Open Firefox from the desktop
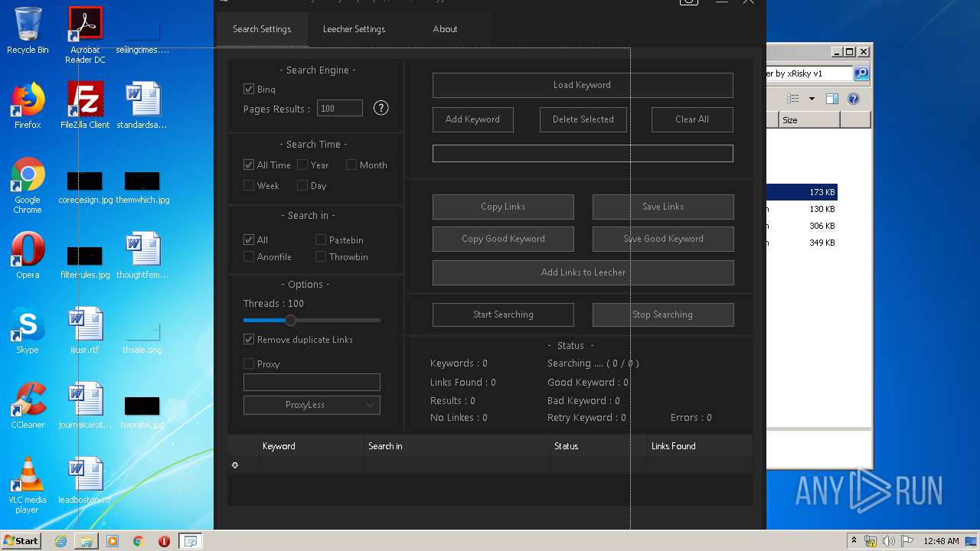 (x=28, y=106)
